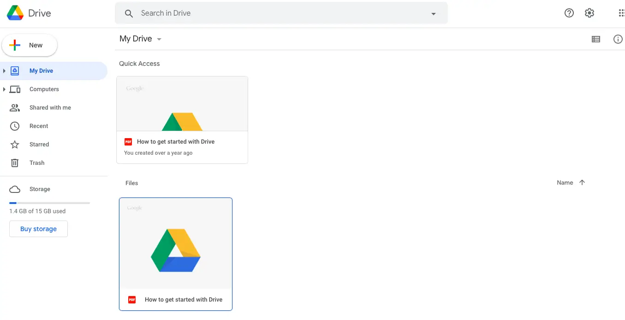The image size is (625, 320).
Task: Sort by the Name column header
Action: coord(565,183)
